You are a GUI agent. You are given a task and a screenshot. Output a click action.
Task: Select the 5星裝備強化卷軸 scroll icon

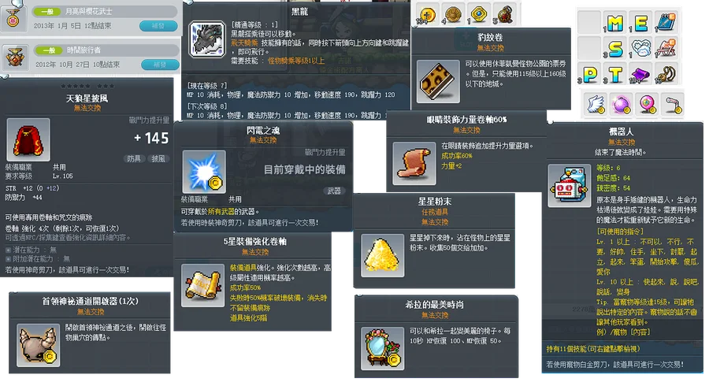pos(203,286)
